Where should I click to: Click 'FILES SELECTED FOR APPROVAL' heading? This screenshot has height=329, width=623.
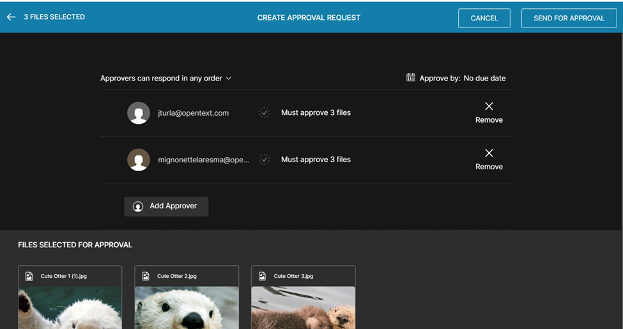pyautogui.click(x=75, y=245)
